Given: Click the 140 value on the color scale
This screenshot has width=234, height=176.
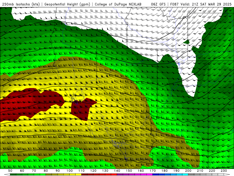Looking at the screenshot, I should click(x=117, y=171).
